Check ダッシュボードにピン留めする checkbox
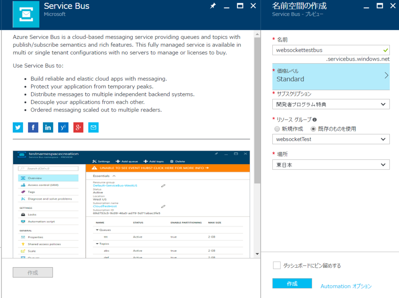The height and width of the screenshot is (298, 399). pos(277,265)
